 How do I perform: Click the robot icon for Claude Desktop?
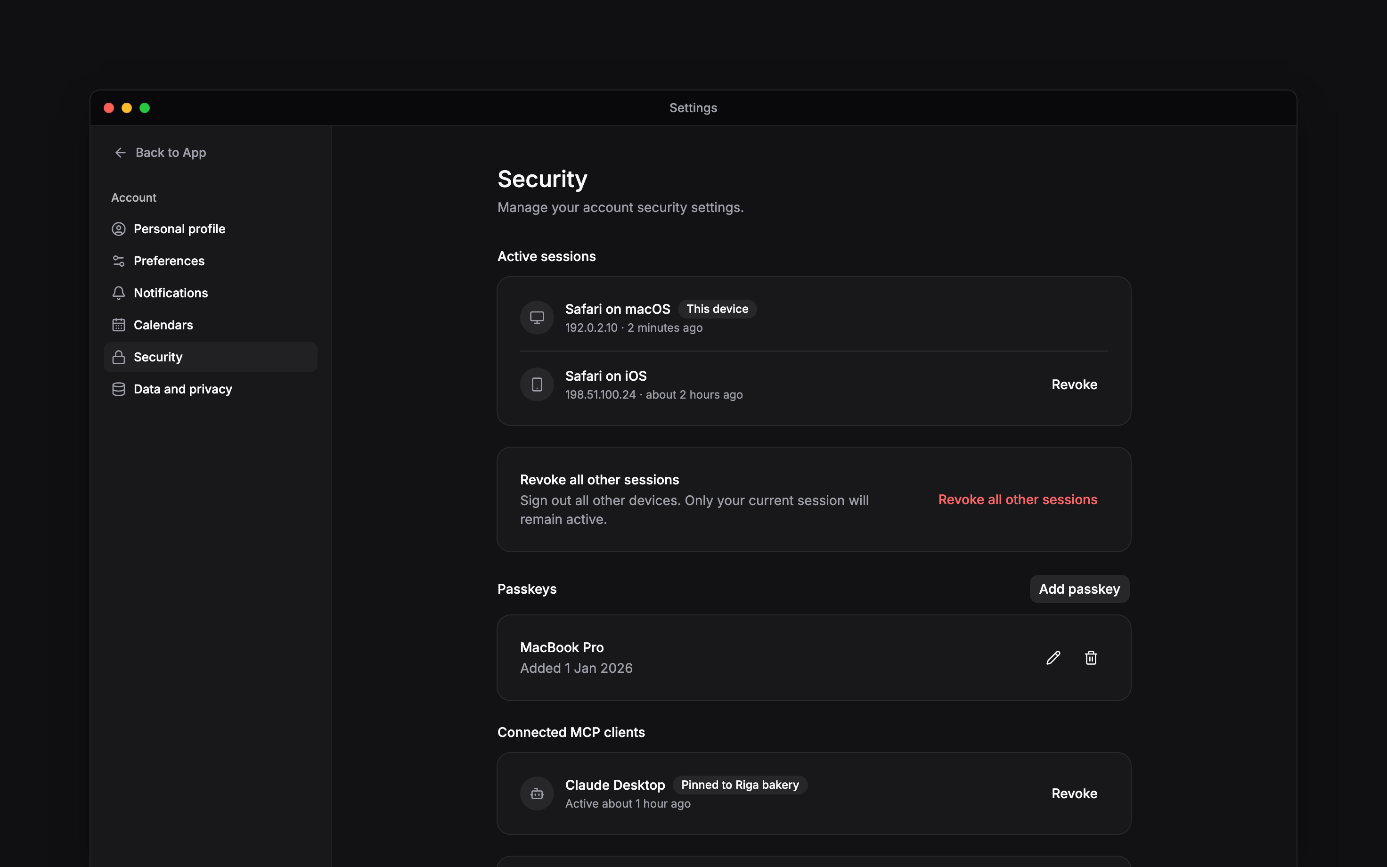[x=537, y=793]
